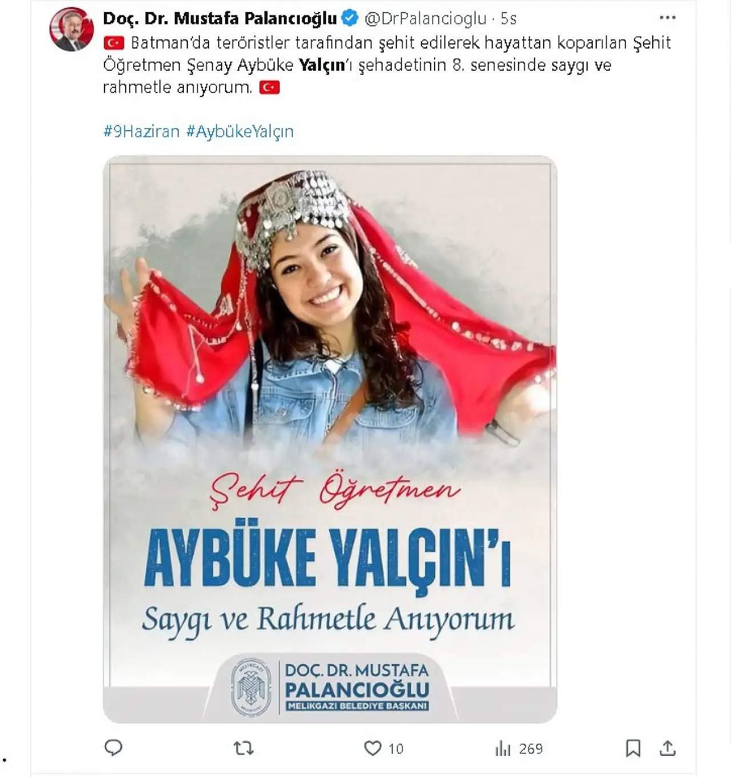Screen dimensions: 731x777
Task: Click the like count number 10
Action: pyautogui.click(x=396, y=748)
